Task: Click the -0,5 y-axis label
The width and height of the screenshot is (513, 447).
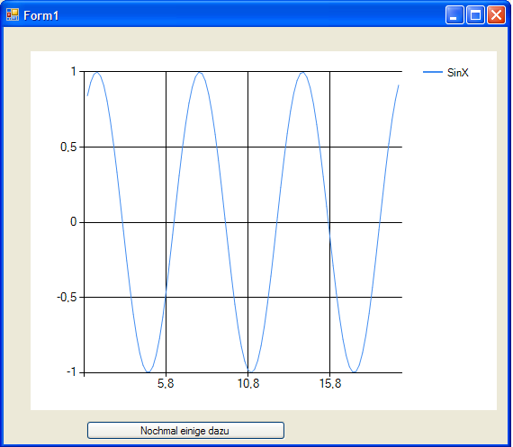Action: 67,297
